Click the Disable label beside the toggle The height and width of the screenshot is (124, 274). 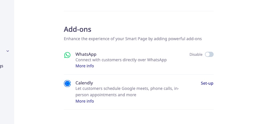(196, 54)
